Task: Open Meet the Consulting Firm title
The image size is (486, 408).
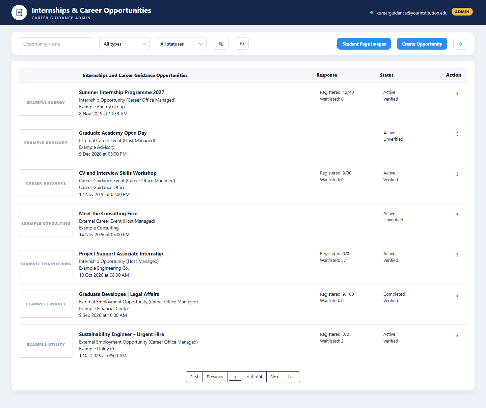Action: pos(108,214)
